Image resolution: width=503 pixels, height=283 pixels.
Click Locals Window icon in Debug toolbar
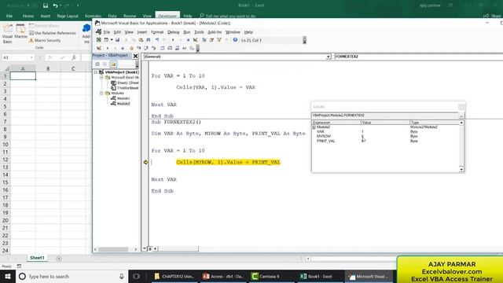tap(163, 48)
